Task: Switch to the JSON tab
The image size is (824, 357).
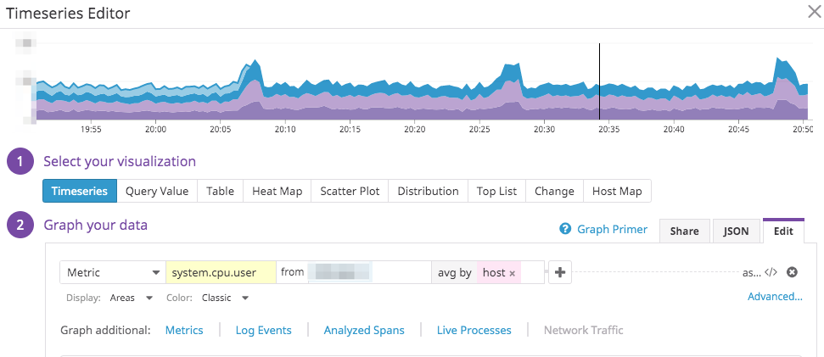Action: pyautogui.click(x=735, y=231)
